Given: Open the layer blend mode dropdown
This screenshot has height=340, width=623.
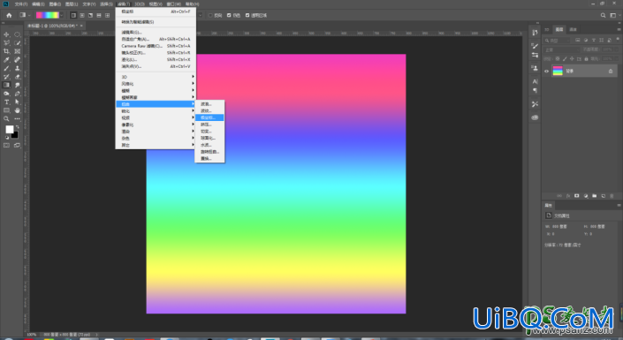Looking at the screenshot, I should click(x=562, y=49).
